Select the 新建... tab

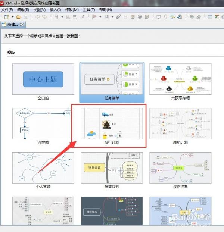pyautogui.click(x=13, y=25)
